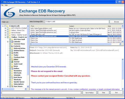Screen dimensions: 125x99
Task: Uncheck the Inbox folder checkbox
Action: [x=10, y=59]
